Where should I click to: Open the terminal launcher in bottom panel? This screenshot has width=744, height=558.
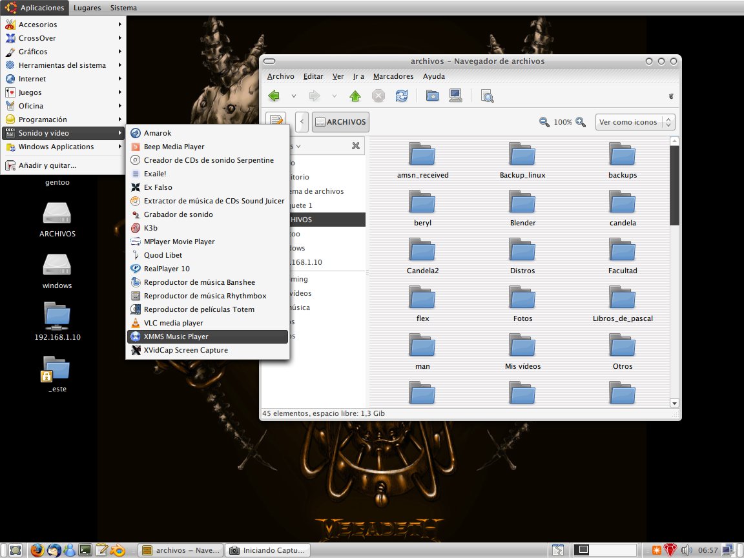coord(85,550)
